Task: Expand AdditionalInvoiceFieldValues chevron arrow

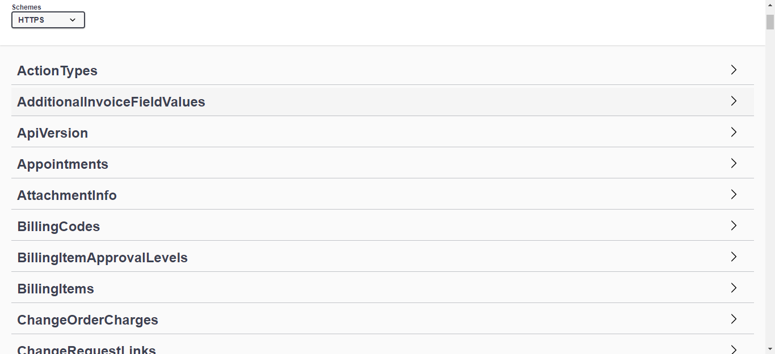Action: pyautogui.click(x=734, y=101)
